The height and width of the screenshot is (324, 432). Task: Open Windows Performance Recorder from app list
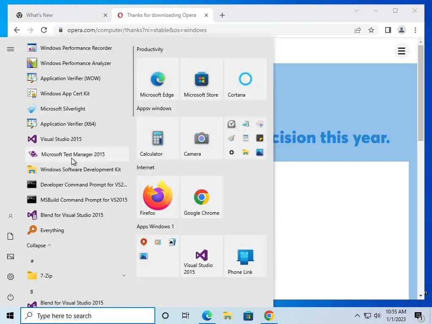(x=77, y=48)
